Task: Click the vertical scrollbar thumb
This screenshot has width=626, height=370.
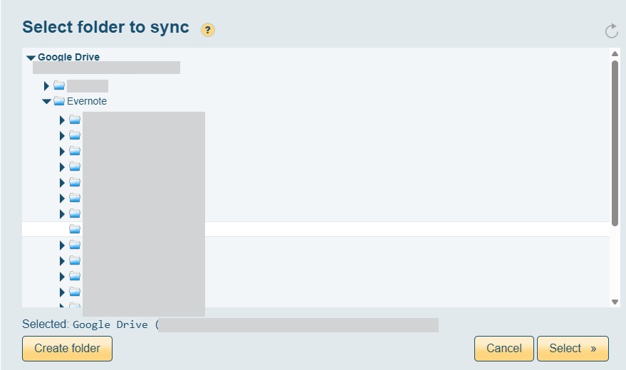Action: click(615, 142)
